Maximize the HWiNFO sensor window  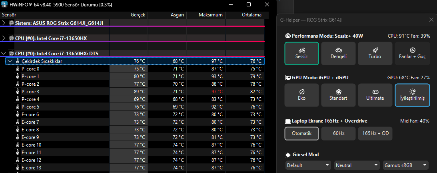[249, 4]
